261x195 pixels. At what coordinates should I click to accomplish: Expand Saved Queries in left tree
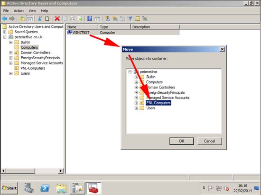tap(5, 32)
